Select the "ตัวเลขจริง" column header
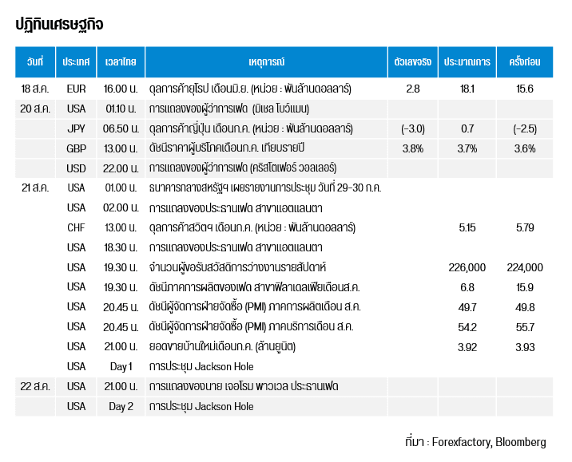 click(x=412, y=62)
